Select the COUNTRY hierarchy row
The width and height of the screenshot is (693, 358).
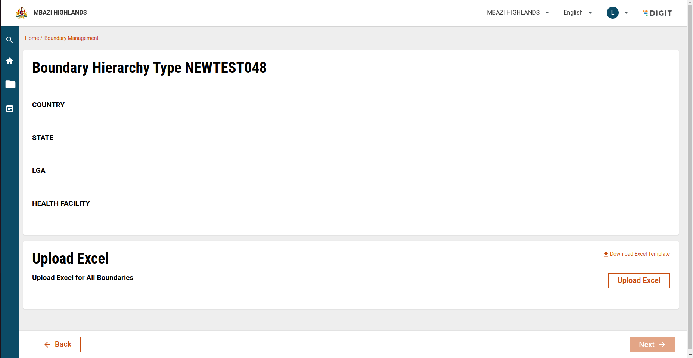pos(49,105)
